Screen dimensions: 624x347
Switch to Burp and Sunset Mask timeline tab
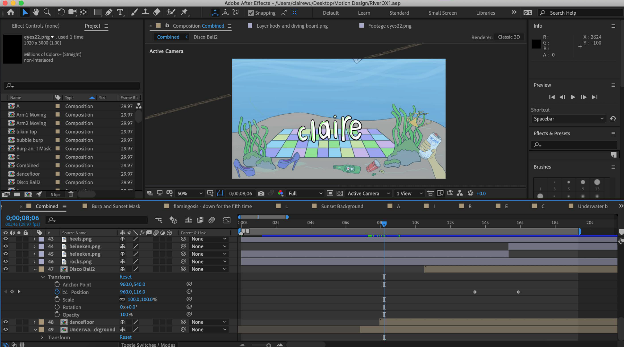(116, 206)
